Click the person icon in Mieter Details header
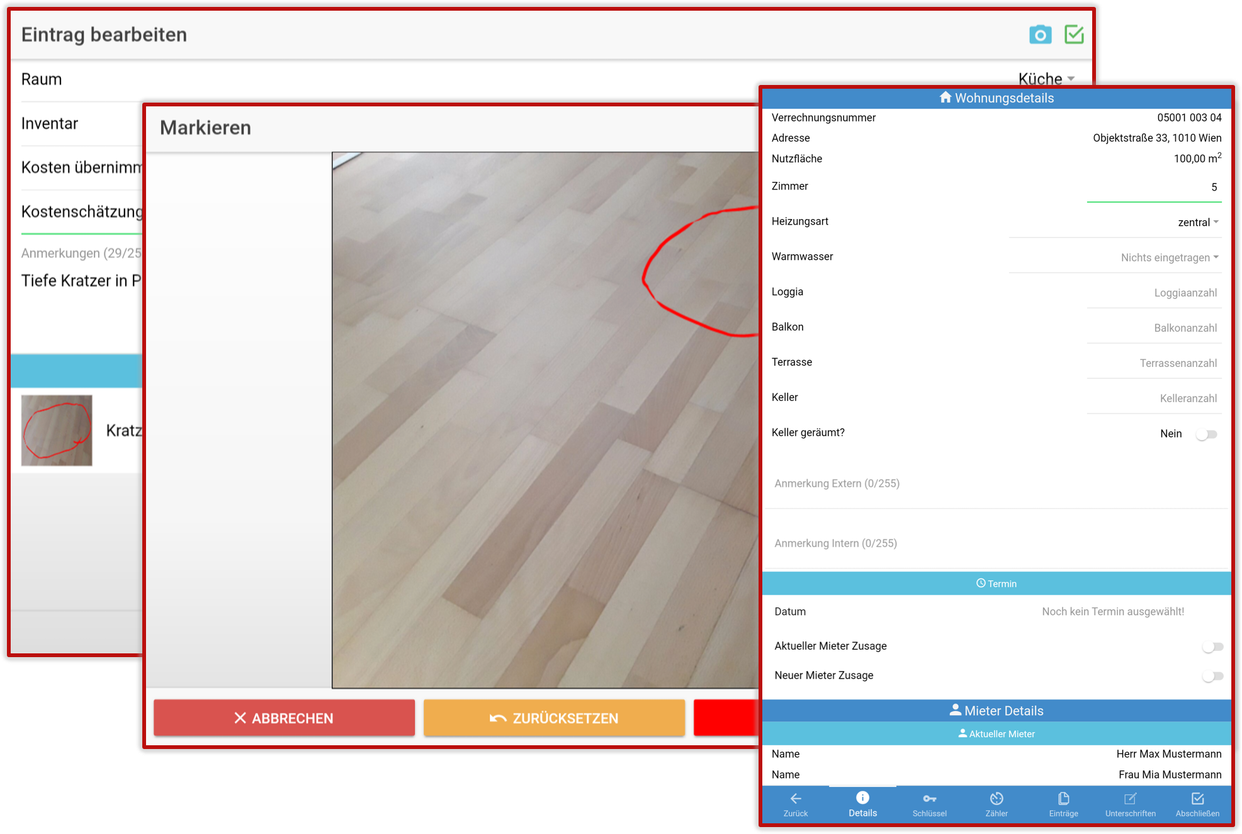The image size is (1242, 834). click(955, 710)
